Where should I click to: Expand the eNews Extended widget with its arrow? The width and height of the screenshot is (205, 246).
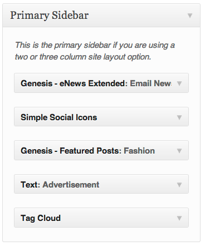179,83
